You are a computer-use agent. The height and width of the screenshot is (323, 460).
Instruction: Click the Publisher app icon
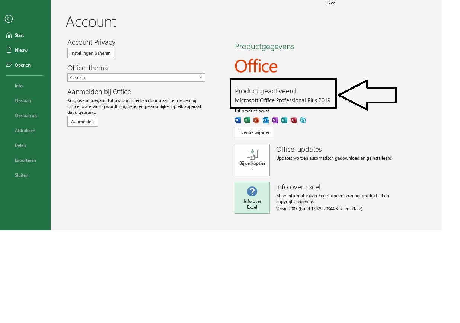[x=284, y=120]
